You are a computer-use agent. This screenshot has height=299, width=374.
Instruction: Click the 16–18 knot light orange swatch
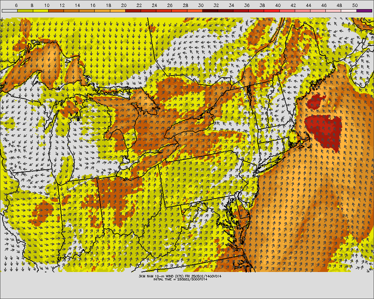tap(102, 11)
